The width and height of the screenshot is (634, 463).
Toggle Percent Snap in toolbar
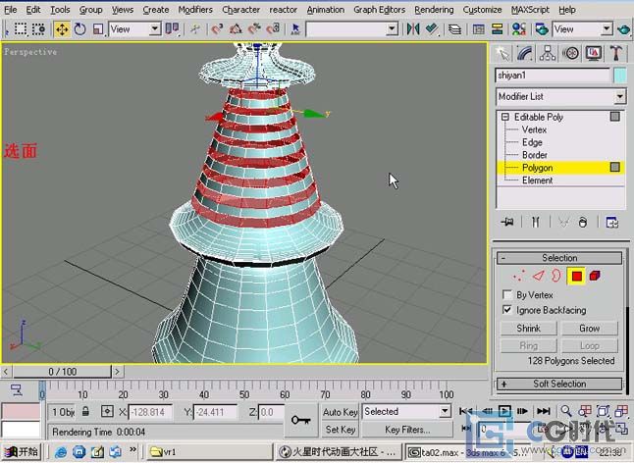point(254,29)
